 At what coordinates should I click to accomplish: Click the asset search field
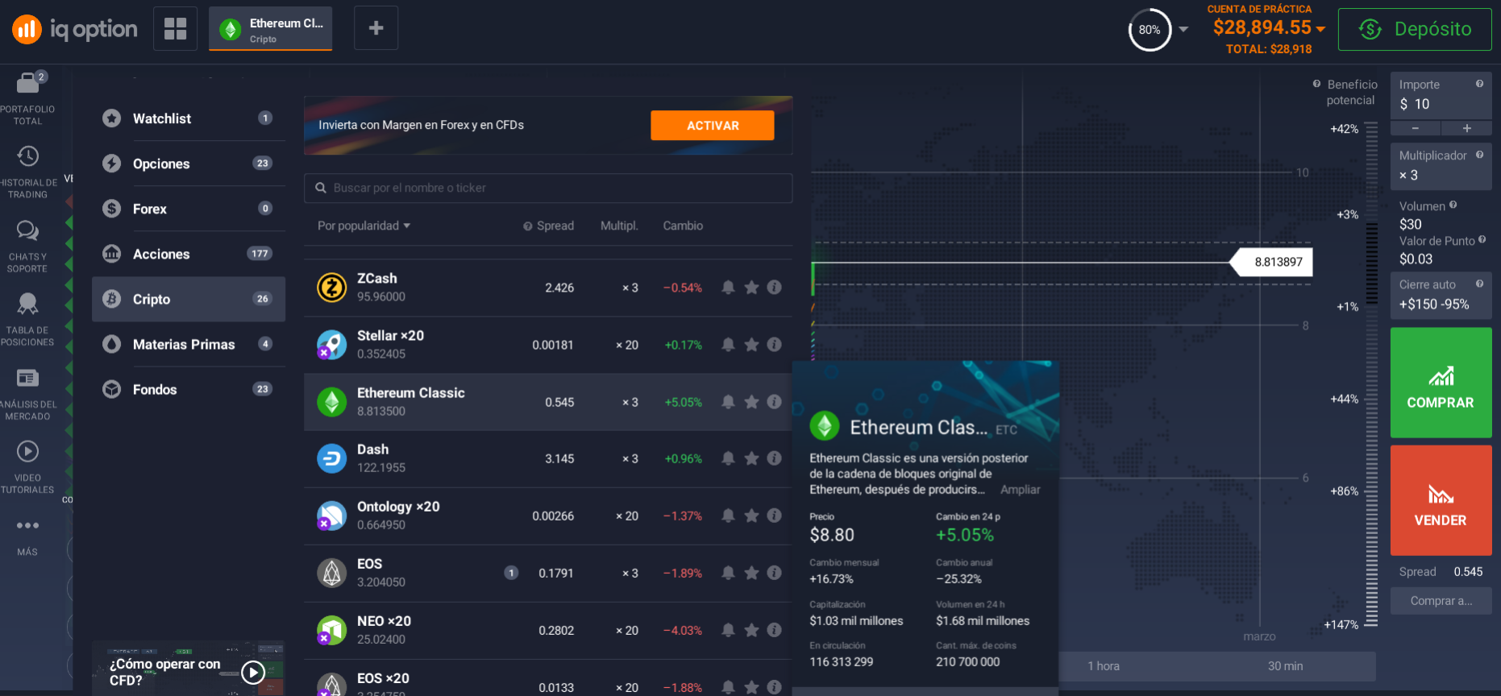pos(548,188)
